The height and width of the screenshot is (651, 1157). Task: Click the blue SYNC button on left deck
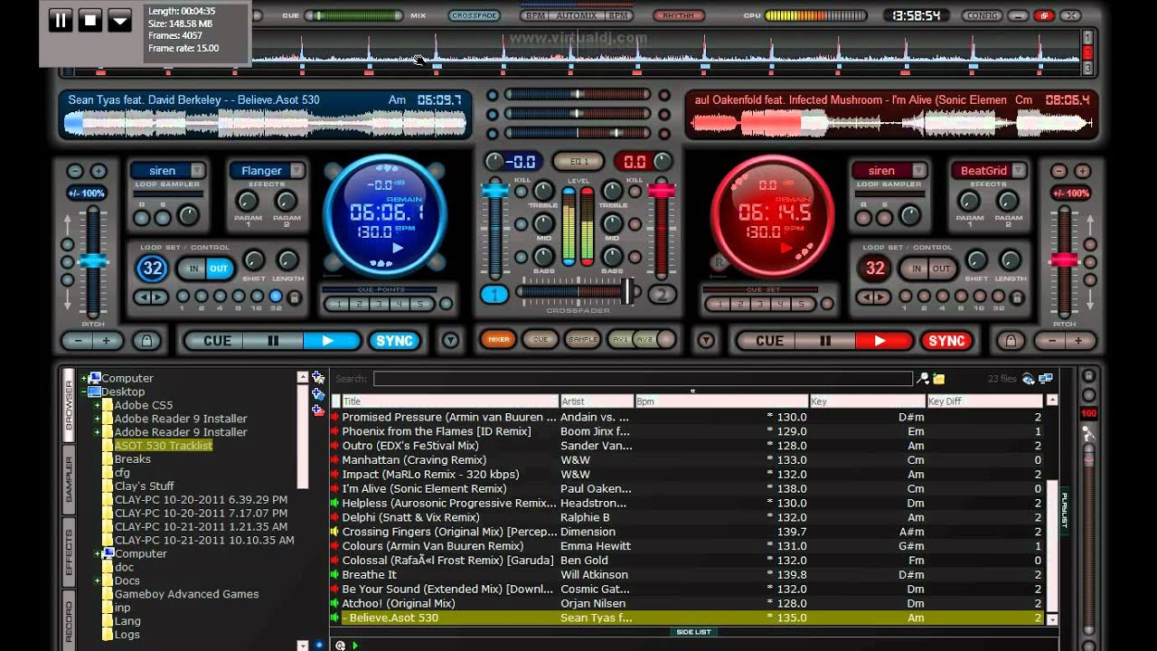pos(394,341)
